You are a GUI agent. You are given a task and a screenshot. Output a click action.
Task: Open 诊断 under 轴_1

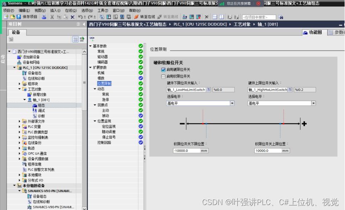click(x=41, y=116)
